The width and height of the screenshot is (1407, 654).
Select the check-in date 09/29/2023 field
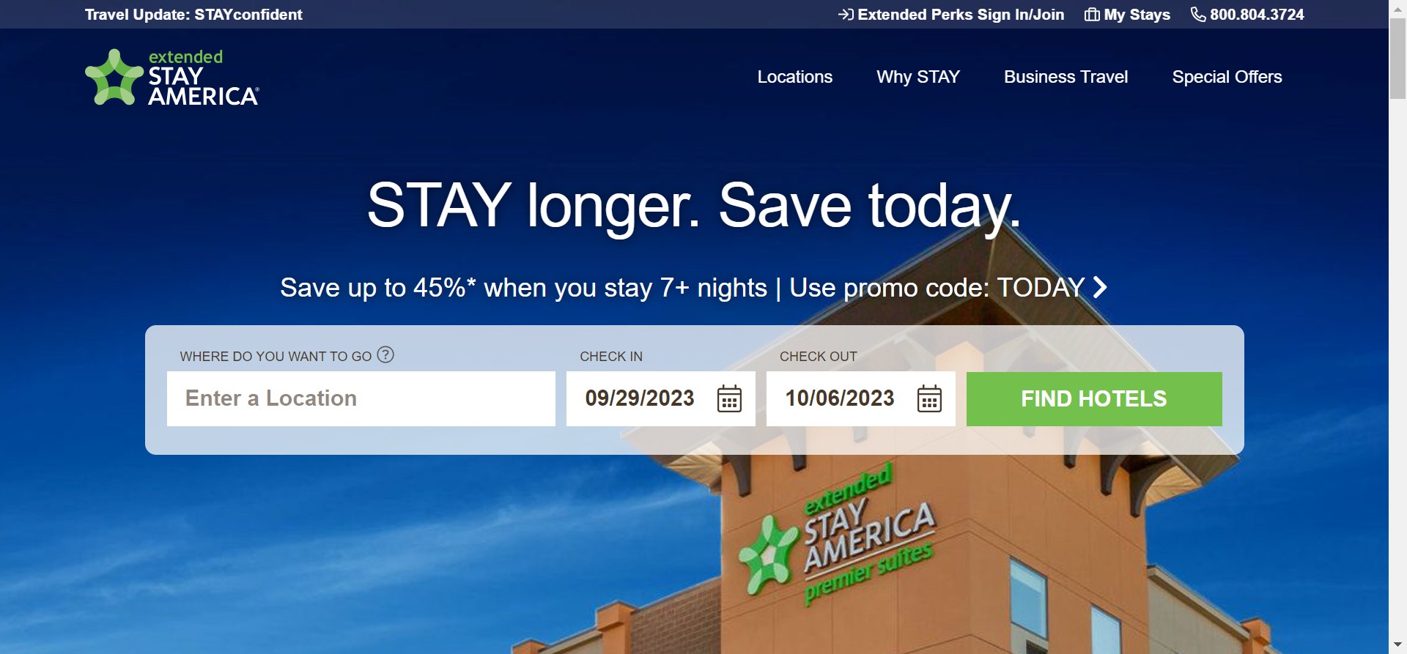tap(661, 398)
